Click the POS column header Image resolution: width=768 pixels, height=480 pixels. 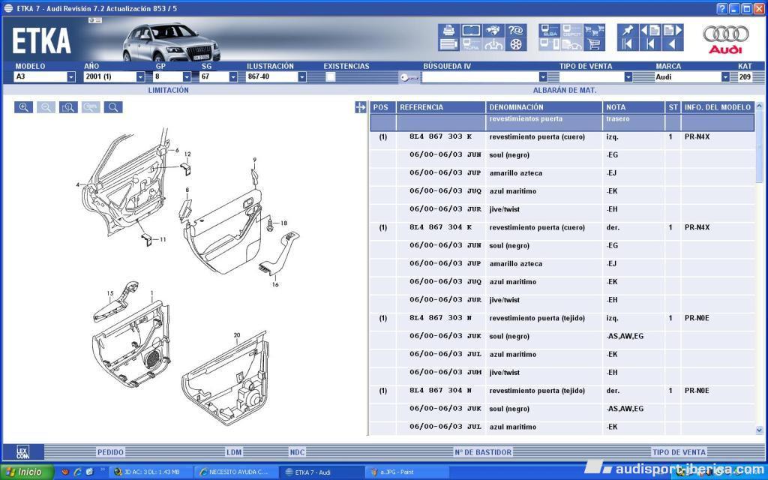coord(382,107)
